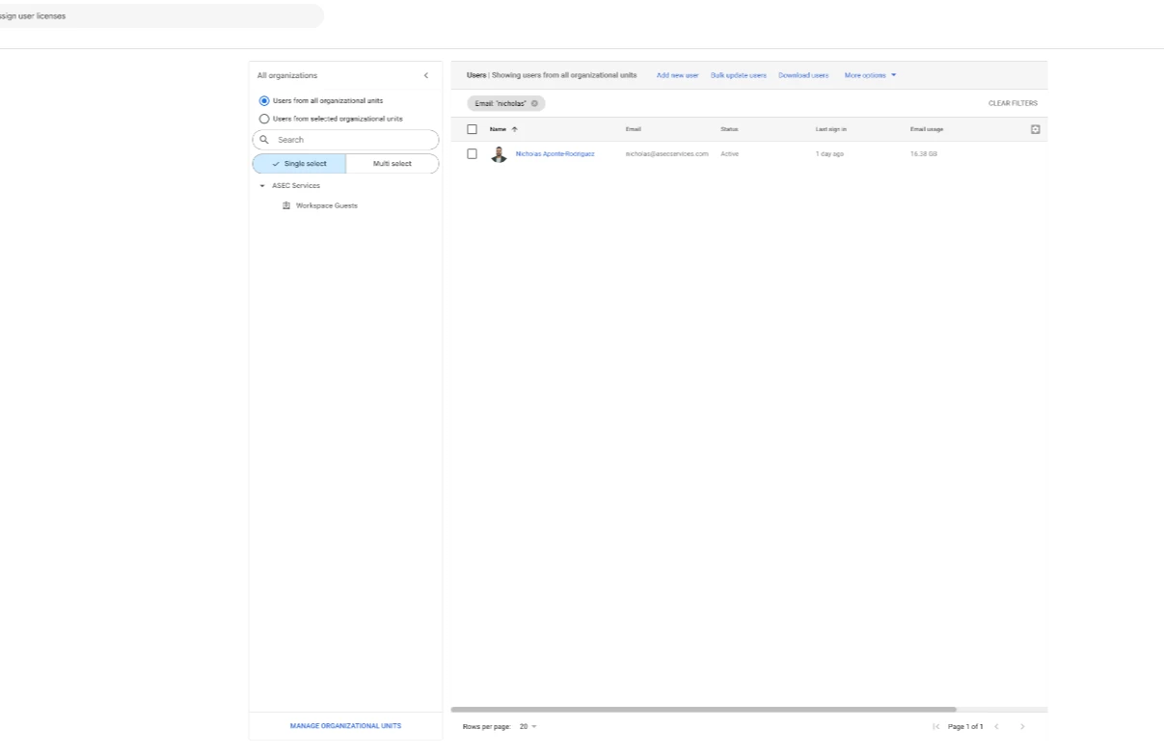Click CLEAR FILTERS button
Viewport: 1164px width, 756px height.
[x=1013, y=103]
